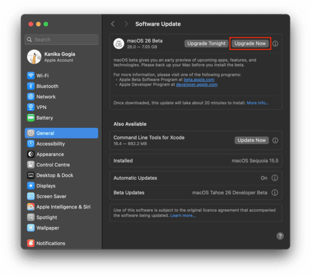Open Automatic Updates info options

click(x=275, y=178)
